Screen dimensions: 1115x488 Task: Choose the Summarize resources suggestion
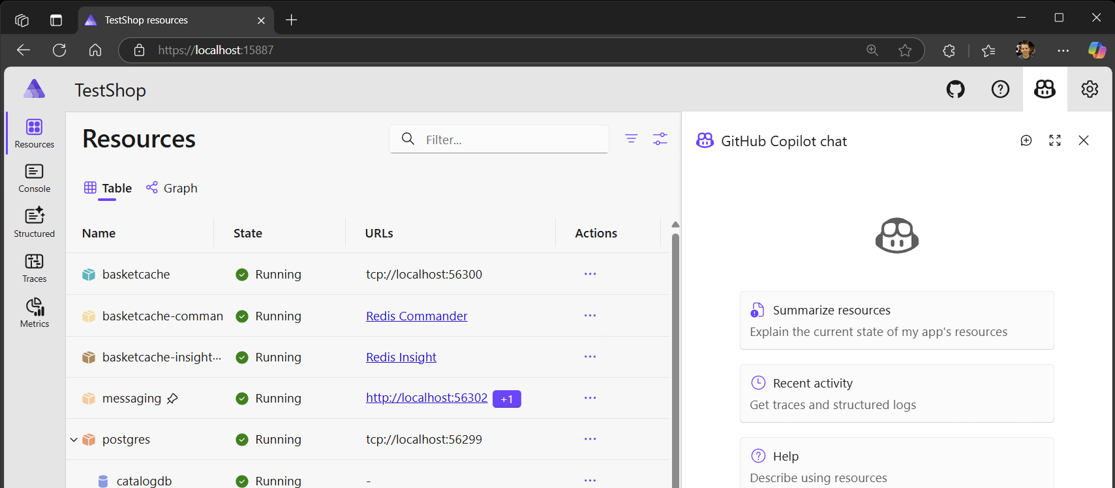point(896,320)
